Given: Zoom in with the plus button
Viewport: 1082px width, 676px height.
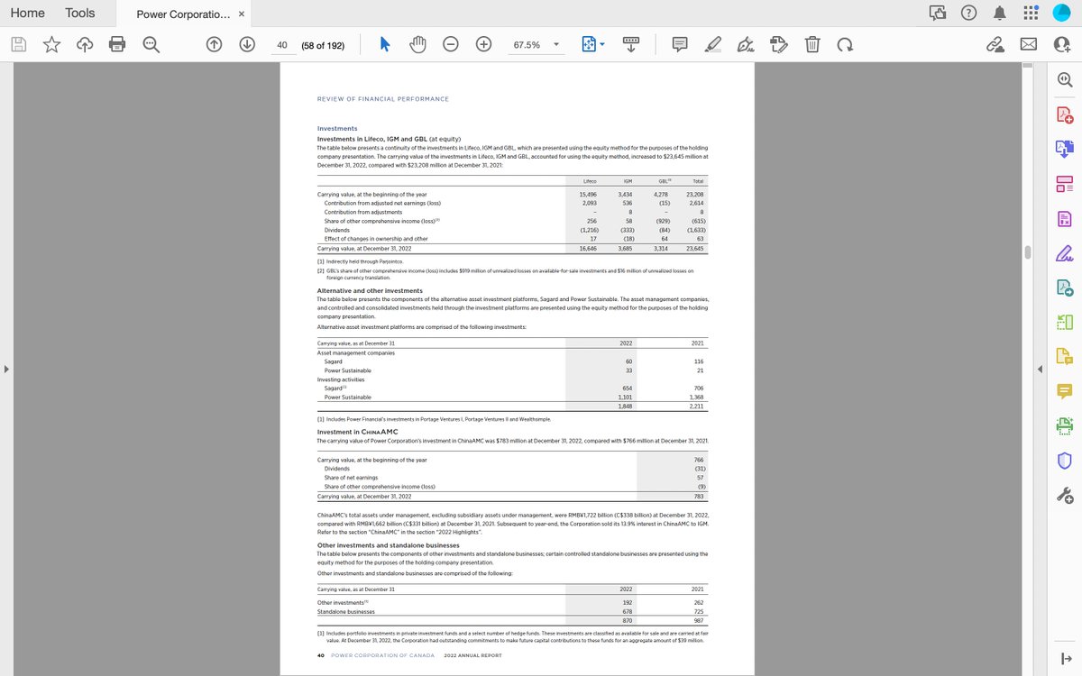Looking at the screenshot, I should coord(484,44).
